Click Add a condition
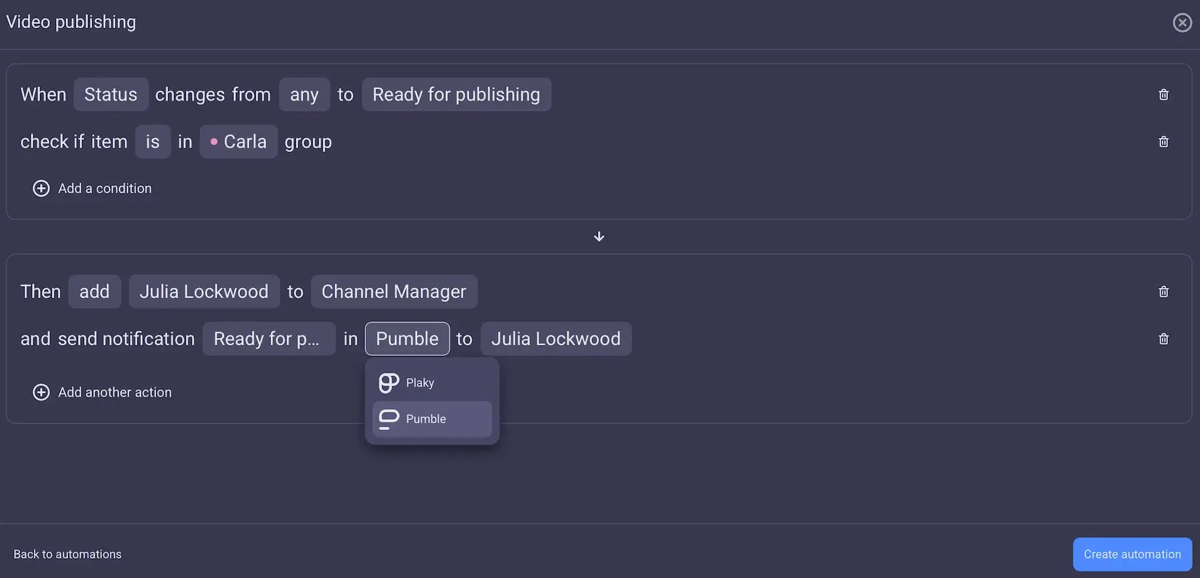 click(92, 189)
